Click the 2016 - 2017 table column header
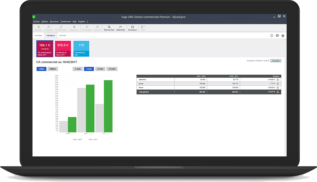This screenshot has height=182, width=317. tap(234, 76)
